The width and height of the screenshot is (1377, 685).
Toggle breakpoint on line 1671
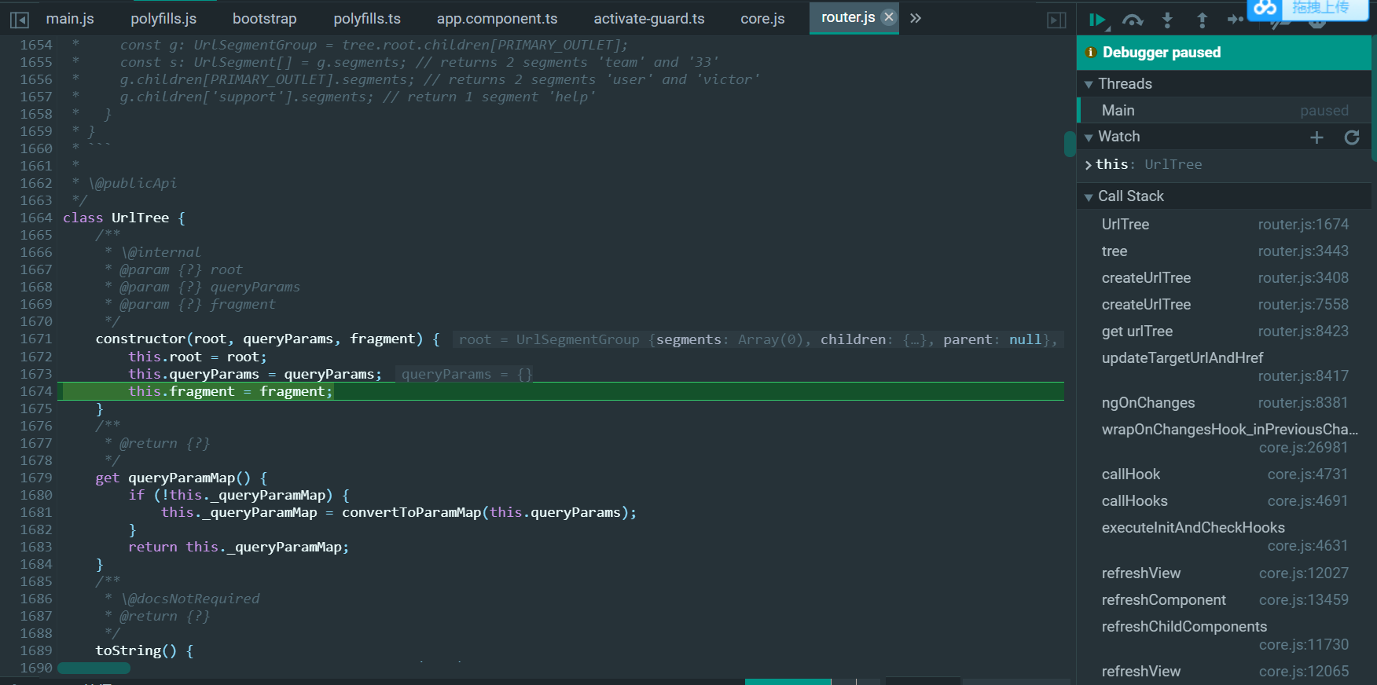[36, 339]
